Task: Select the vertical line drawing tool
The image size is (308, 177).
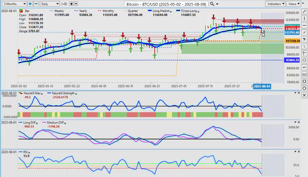Action: click(x=304, y=19)
